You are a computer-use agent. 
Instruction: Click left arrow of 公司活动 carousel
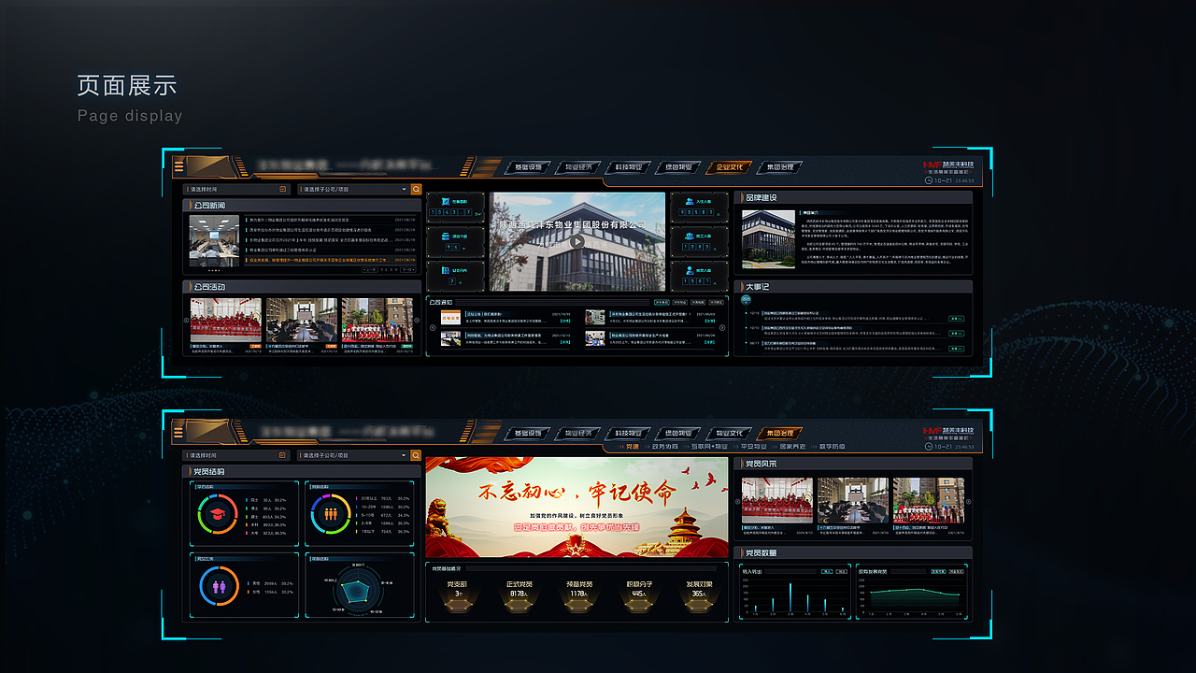point(186,320)
